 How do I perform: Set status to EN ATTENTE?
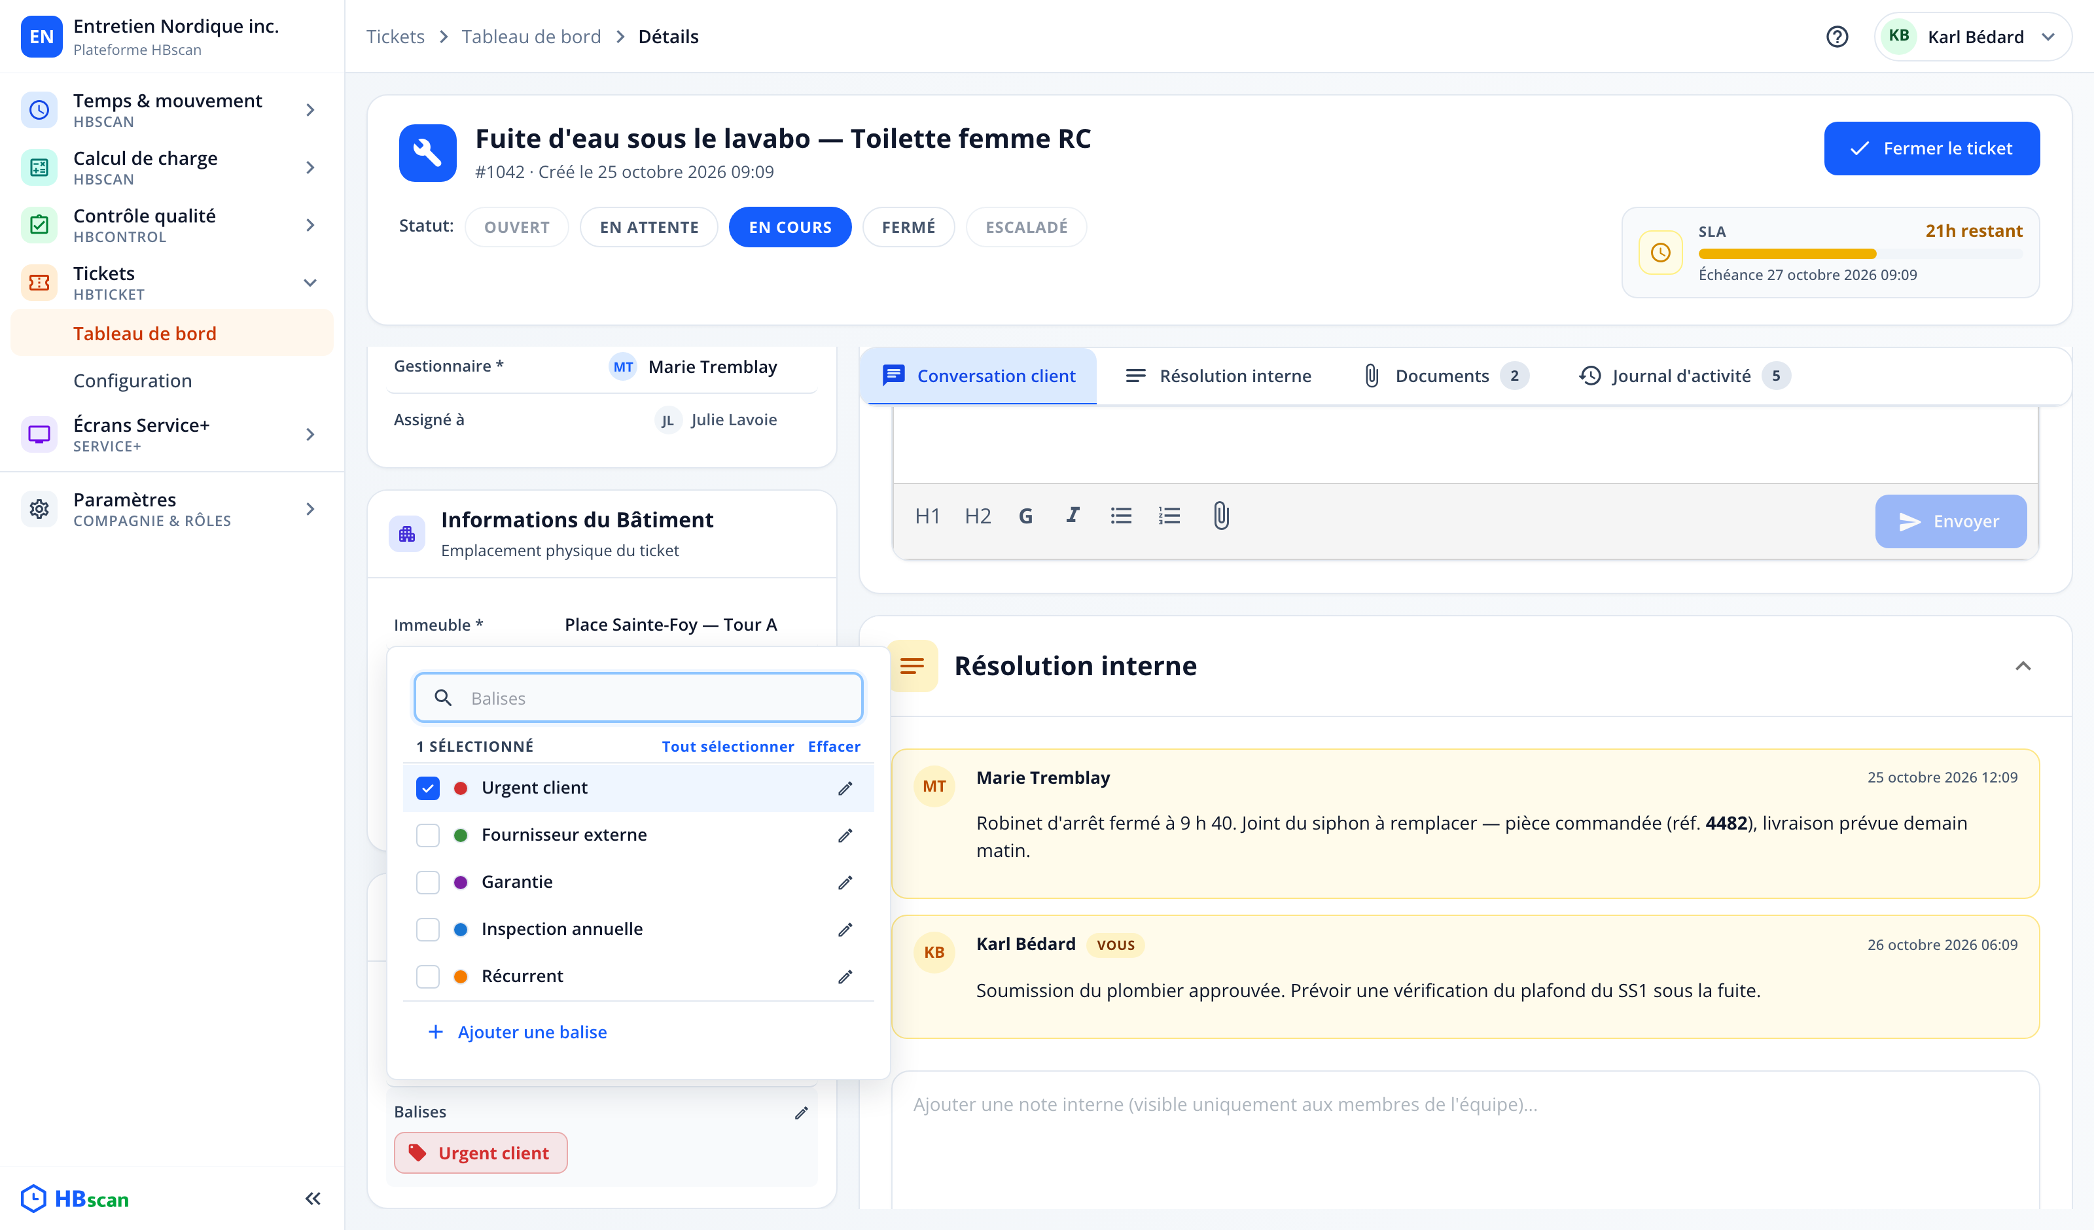(648, 227)
